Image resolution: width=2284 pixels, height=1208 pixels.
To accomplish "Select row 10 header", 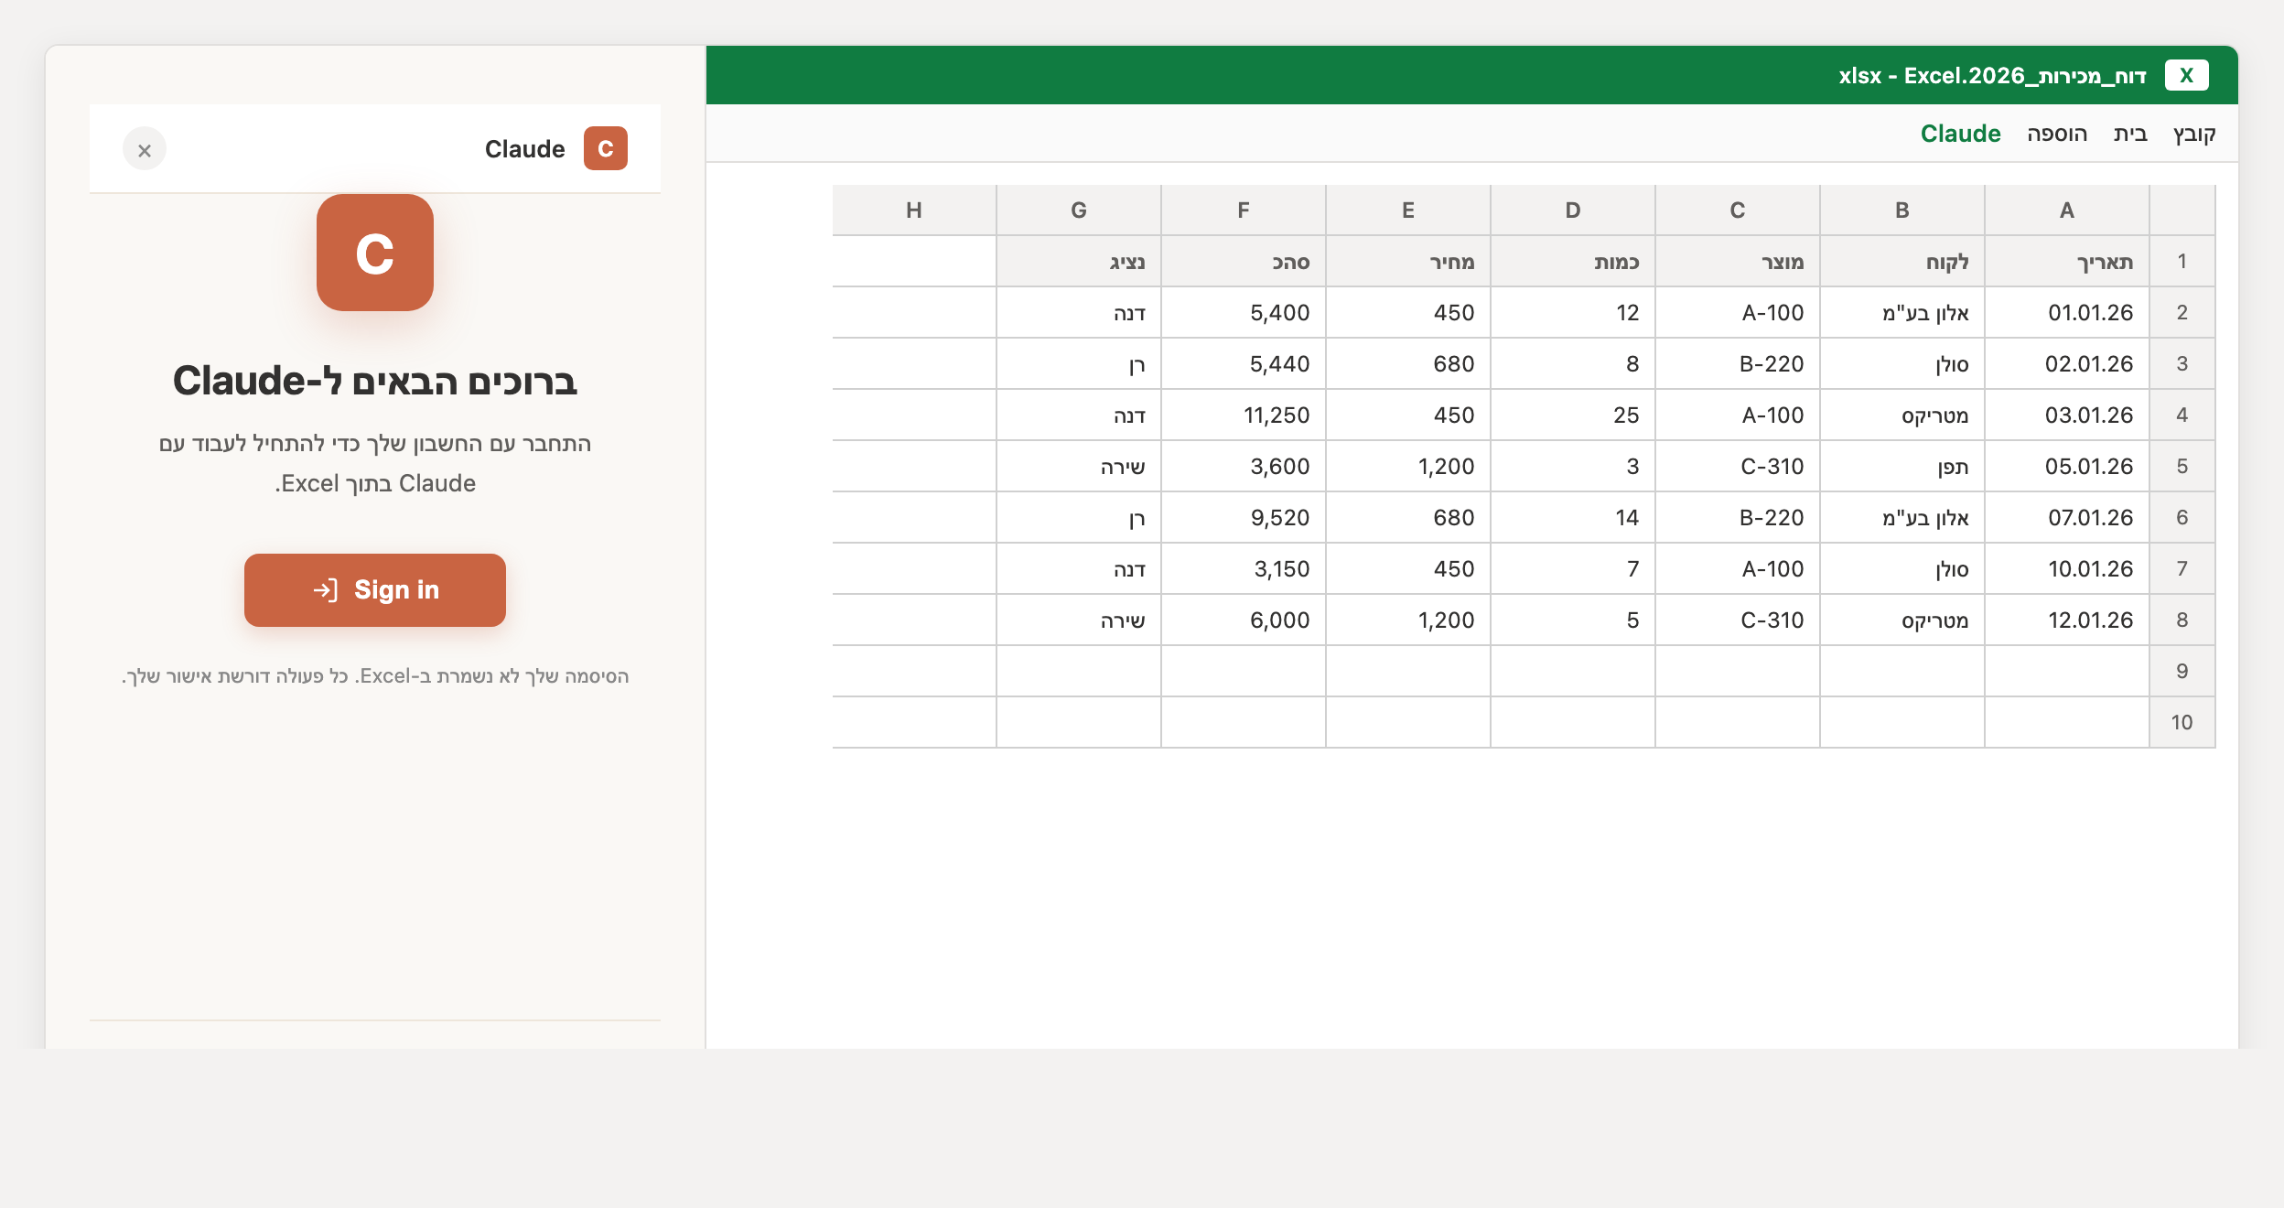I will tap(2182, 723).
